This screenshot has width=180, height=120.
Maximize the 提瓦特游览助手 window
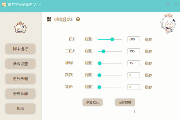tap(167, 4)
